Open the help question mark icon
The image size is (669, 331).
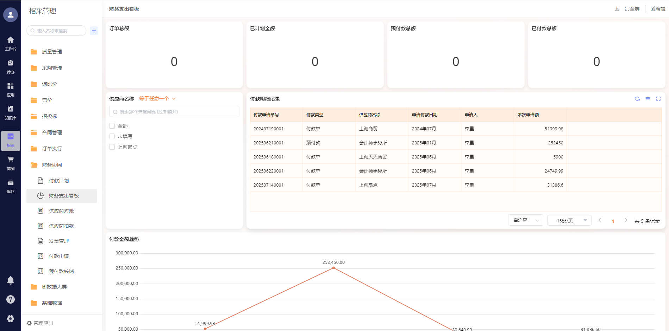11,299
